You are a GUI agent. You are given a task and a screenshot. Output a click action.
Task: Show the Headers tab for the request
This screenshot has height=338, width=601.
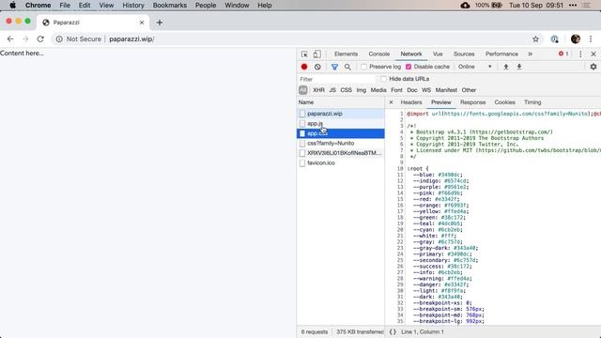pyautogui.click(x=411, y=102)
